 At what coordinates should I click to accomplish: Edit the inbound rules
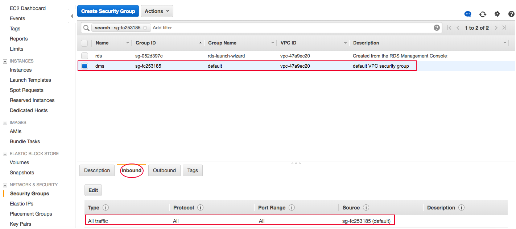[x=93, y=190]
